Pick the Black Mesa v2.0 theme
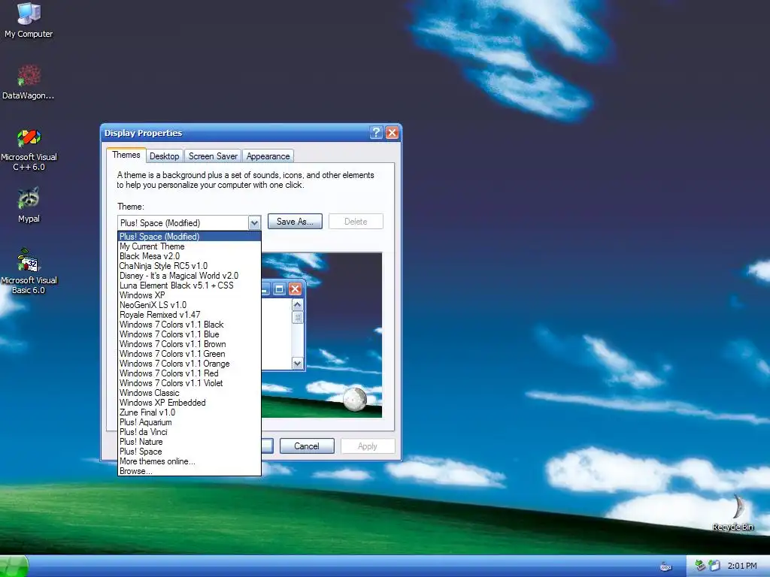The width and height of the screenshot is (770, 577). [x=189, y=256]
